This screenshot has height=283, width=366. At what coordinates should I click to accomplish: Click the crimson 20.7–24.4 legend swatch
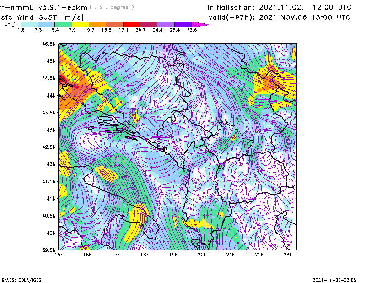[149, 24]
